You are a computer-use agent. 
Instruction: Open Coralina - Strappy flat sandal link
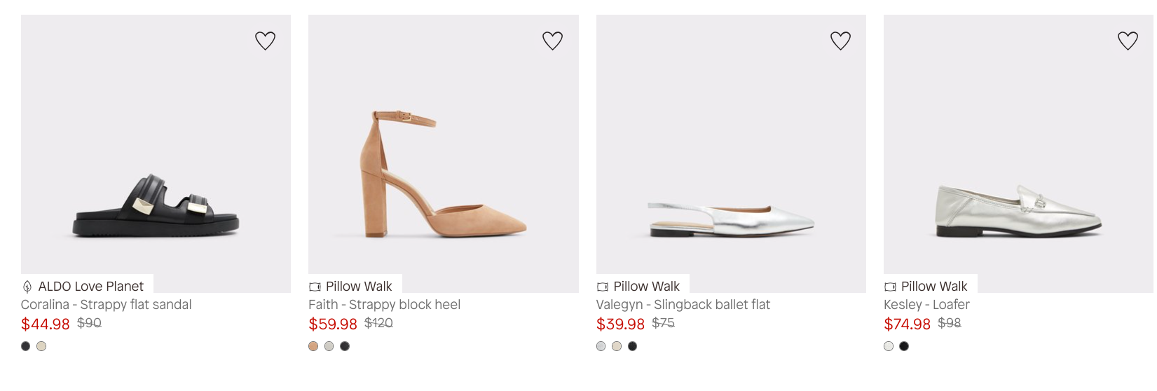(x=106, y=305)
